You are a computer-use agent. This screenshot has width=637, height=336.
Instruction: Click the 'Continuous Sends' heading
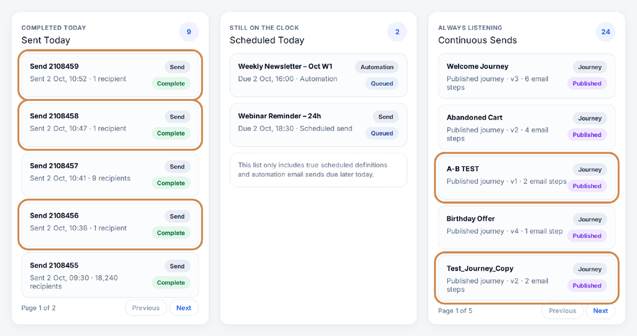(x=477, y=40)
